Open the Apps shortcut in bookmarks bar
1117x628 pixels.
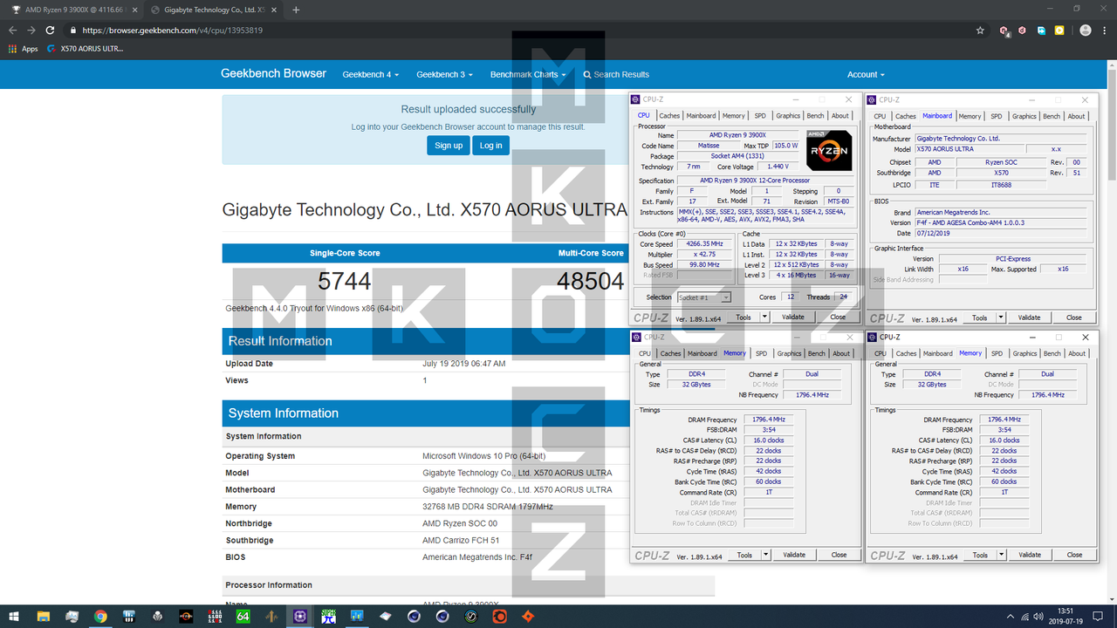click(24, 49)
